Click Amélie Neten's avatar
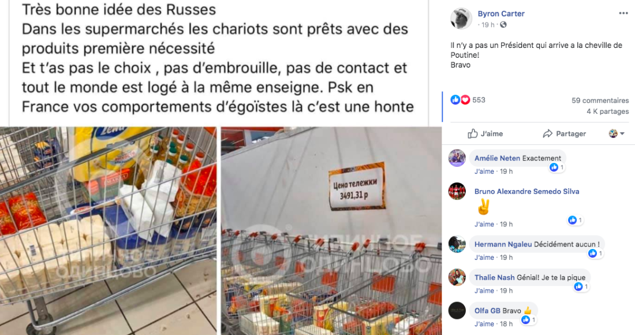This screenshot has height=335, width=635. click(x=457, y=158)
